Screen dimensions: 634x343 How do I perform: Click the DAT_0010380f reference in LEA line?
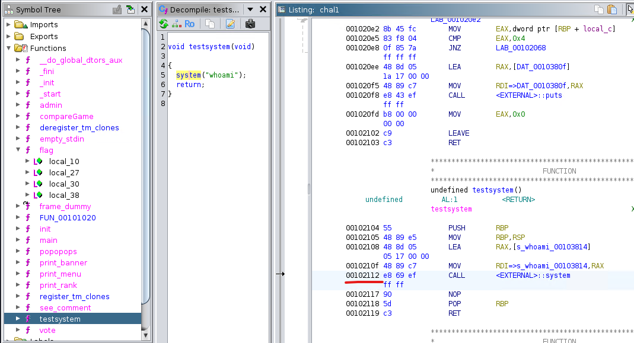(x=541, y=67)
